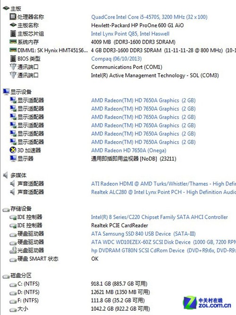This screenshot has width=236, height=315.
Task: Open the ATI Radeon HDMI audio link
Action: (x=163, y=184)
